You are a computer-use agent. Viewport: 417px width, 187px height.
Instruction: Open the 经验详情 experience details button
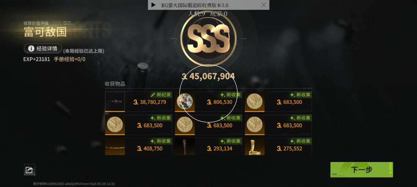coord(43,48)
